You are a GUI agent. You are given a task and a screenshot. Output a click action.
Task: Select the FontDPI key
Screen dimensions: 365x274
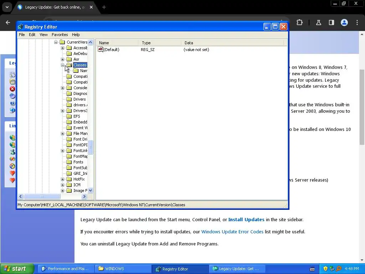point(80,145)
